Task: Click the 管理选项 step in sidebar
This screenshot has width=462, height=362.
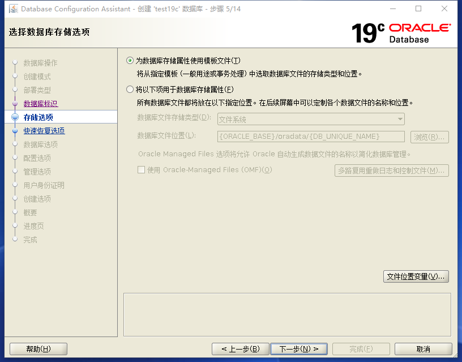Action: [x=37, y=172]
